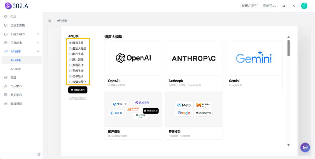Expand the 机器人超市 chevron
Viewport: 315px width, 159px height.
pyautogui.click(x=38, y=34)
